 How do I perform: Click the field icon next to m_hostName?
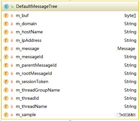(x=6, y=32)
